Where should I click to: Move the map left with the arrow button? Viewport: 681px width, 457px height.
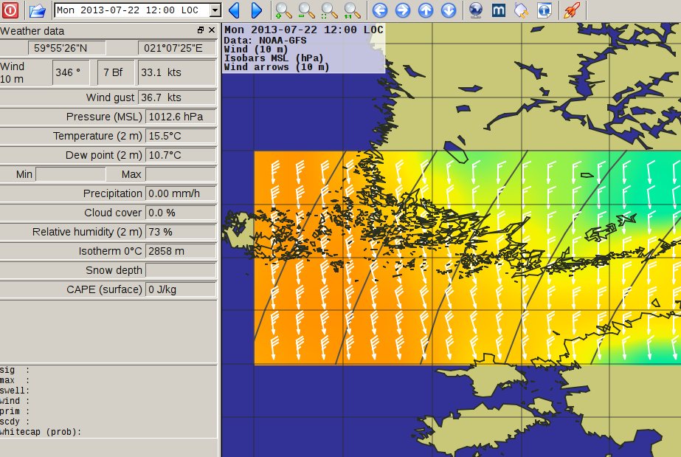click(x=380, y=10)
